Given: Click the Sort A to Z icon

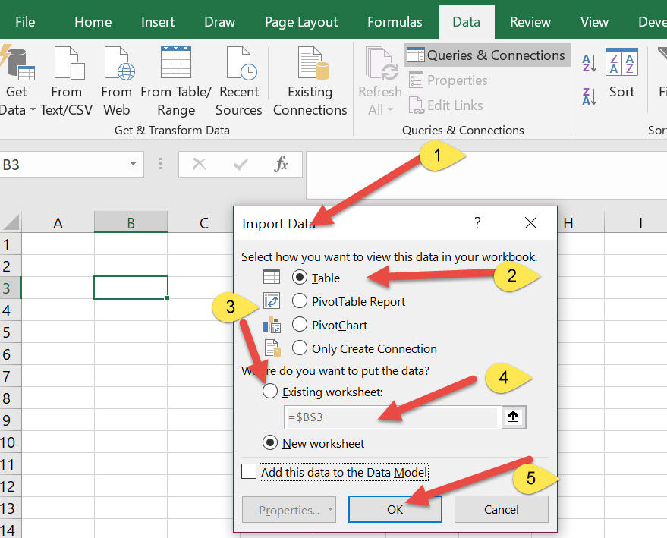Looking at the screenshot, I should click(590, 62).
